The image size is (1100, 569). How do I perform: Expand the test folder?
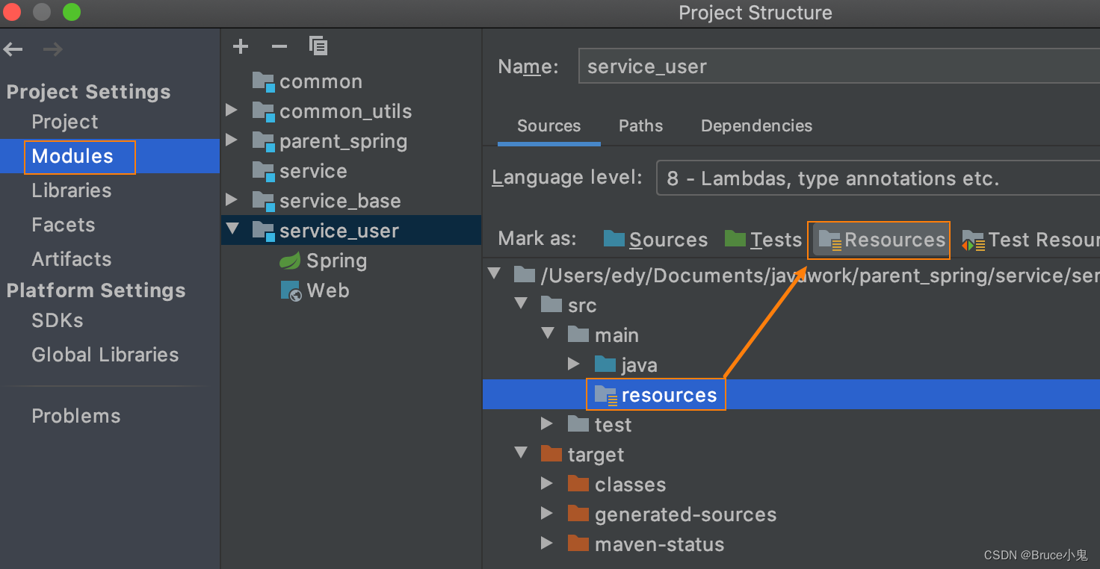(x=547, y=423)
